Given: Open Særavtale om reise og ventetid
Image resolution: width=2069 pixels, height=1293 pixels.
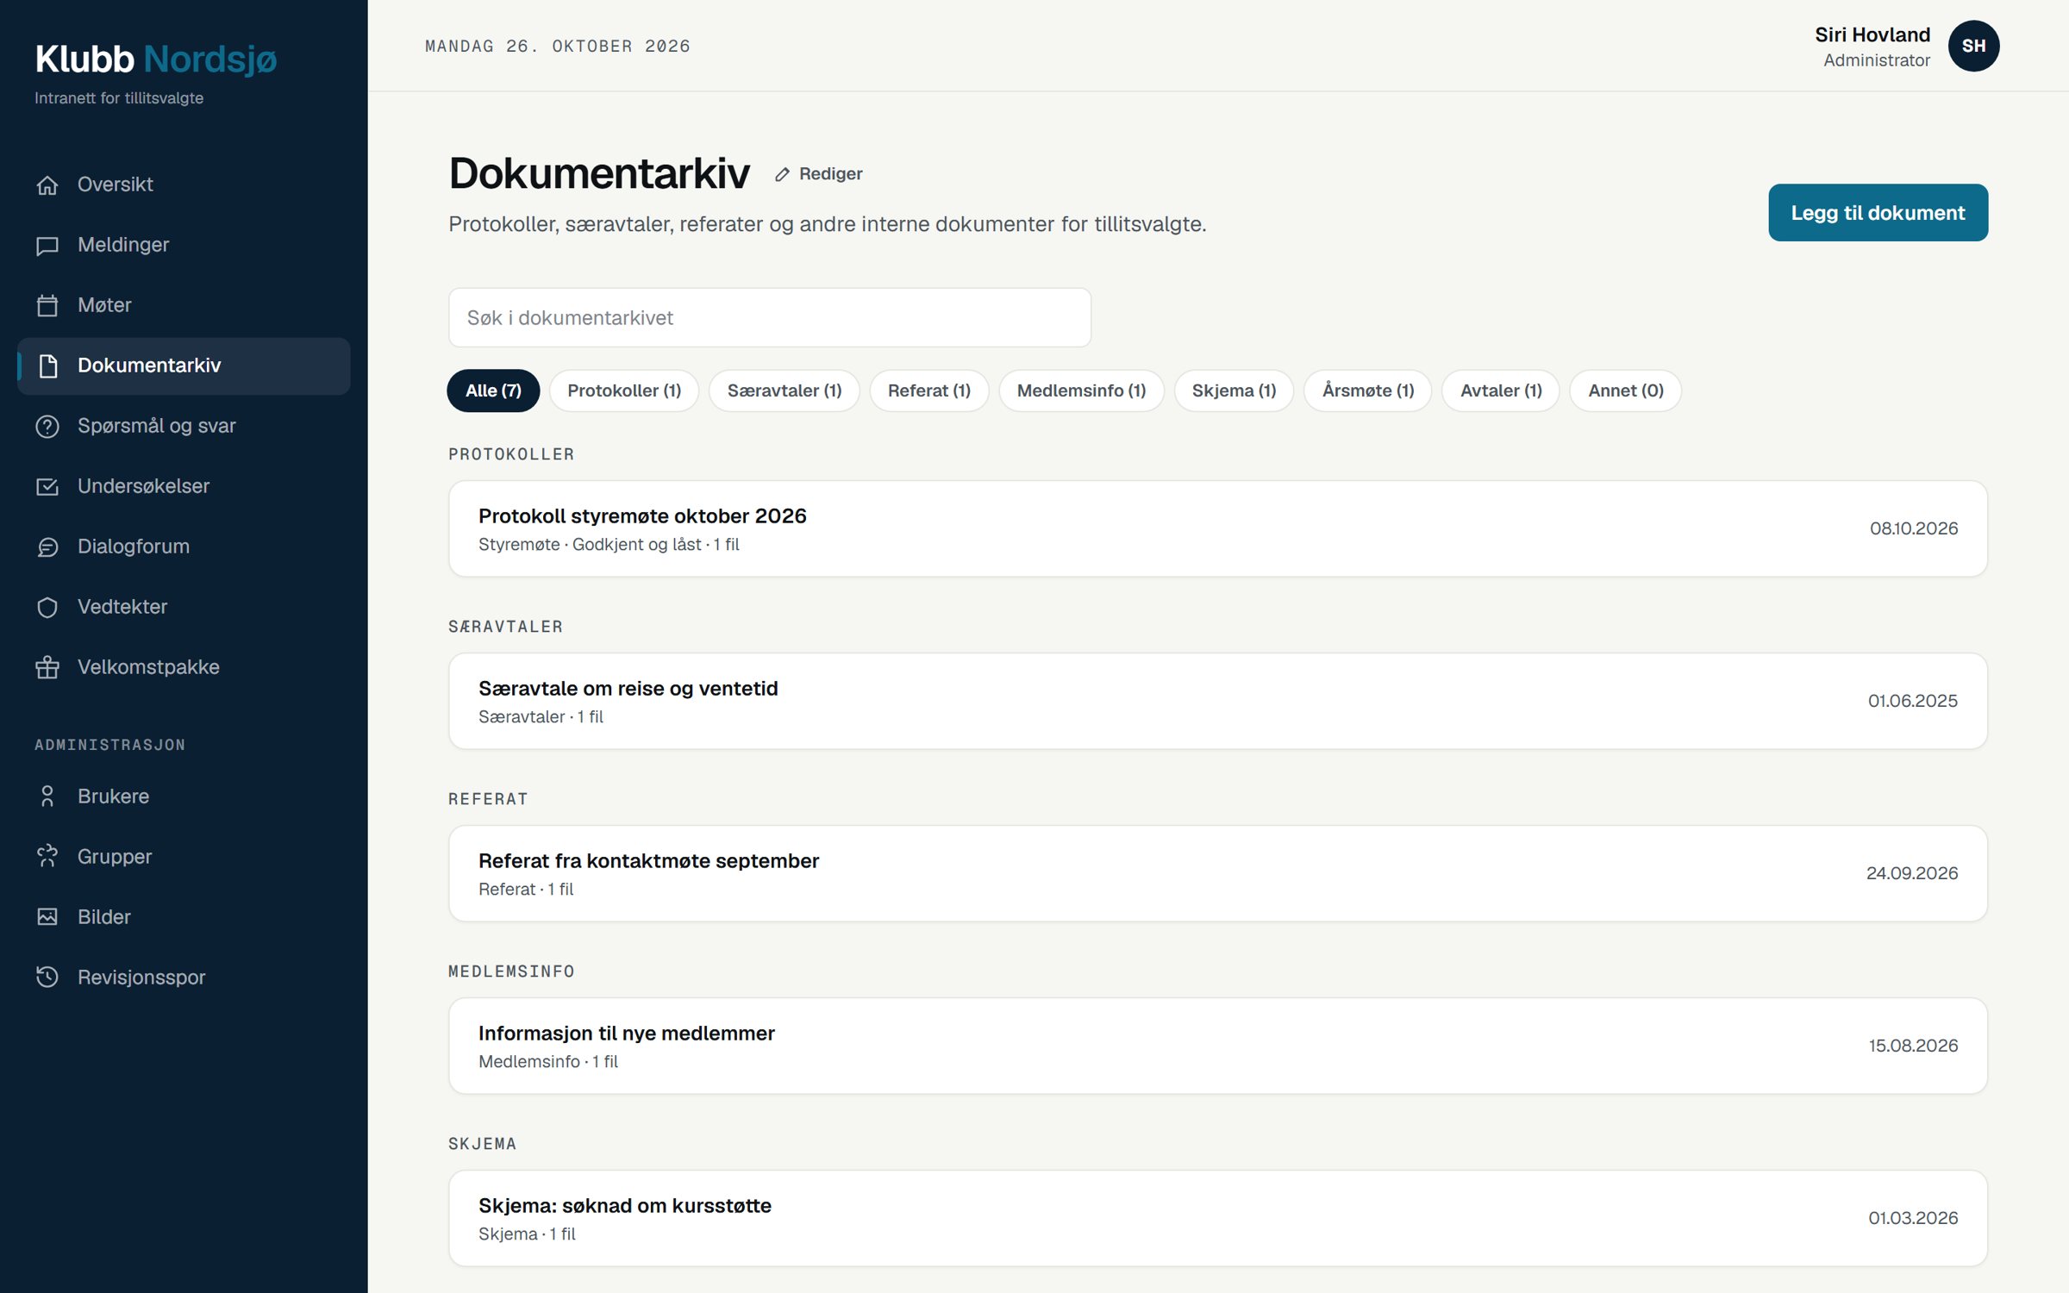Looking at the screenshot, I should 1218,701.
